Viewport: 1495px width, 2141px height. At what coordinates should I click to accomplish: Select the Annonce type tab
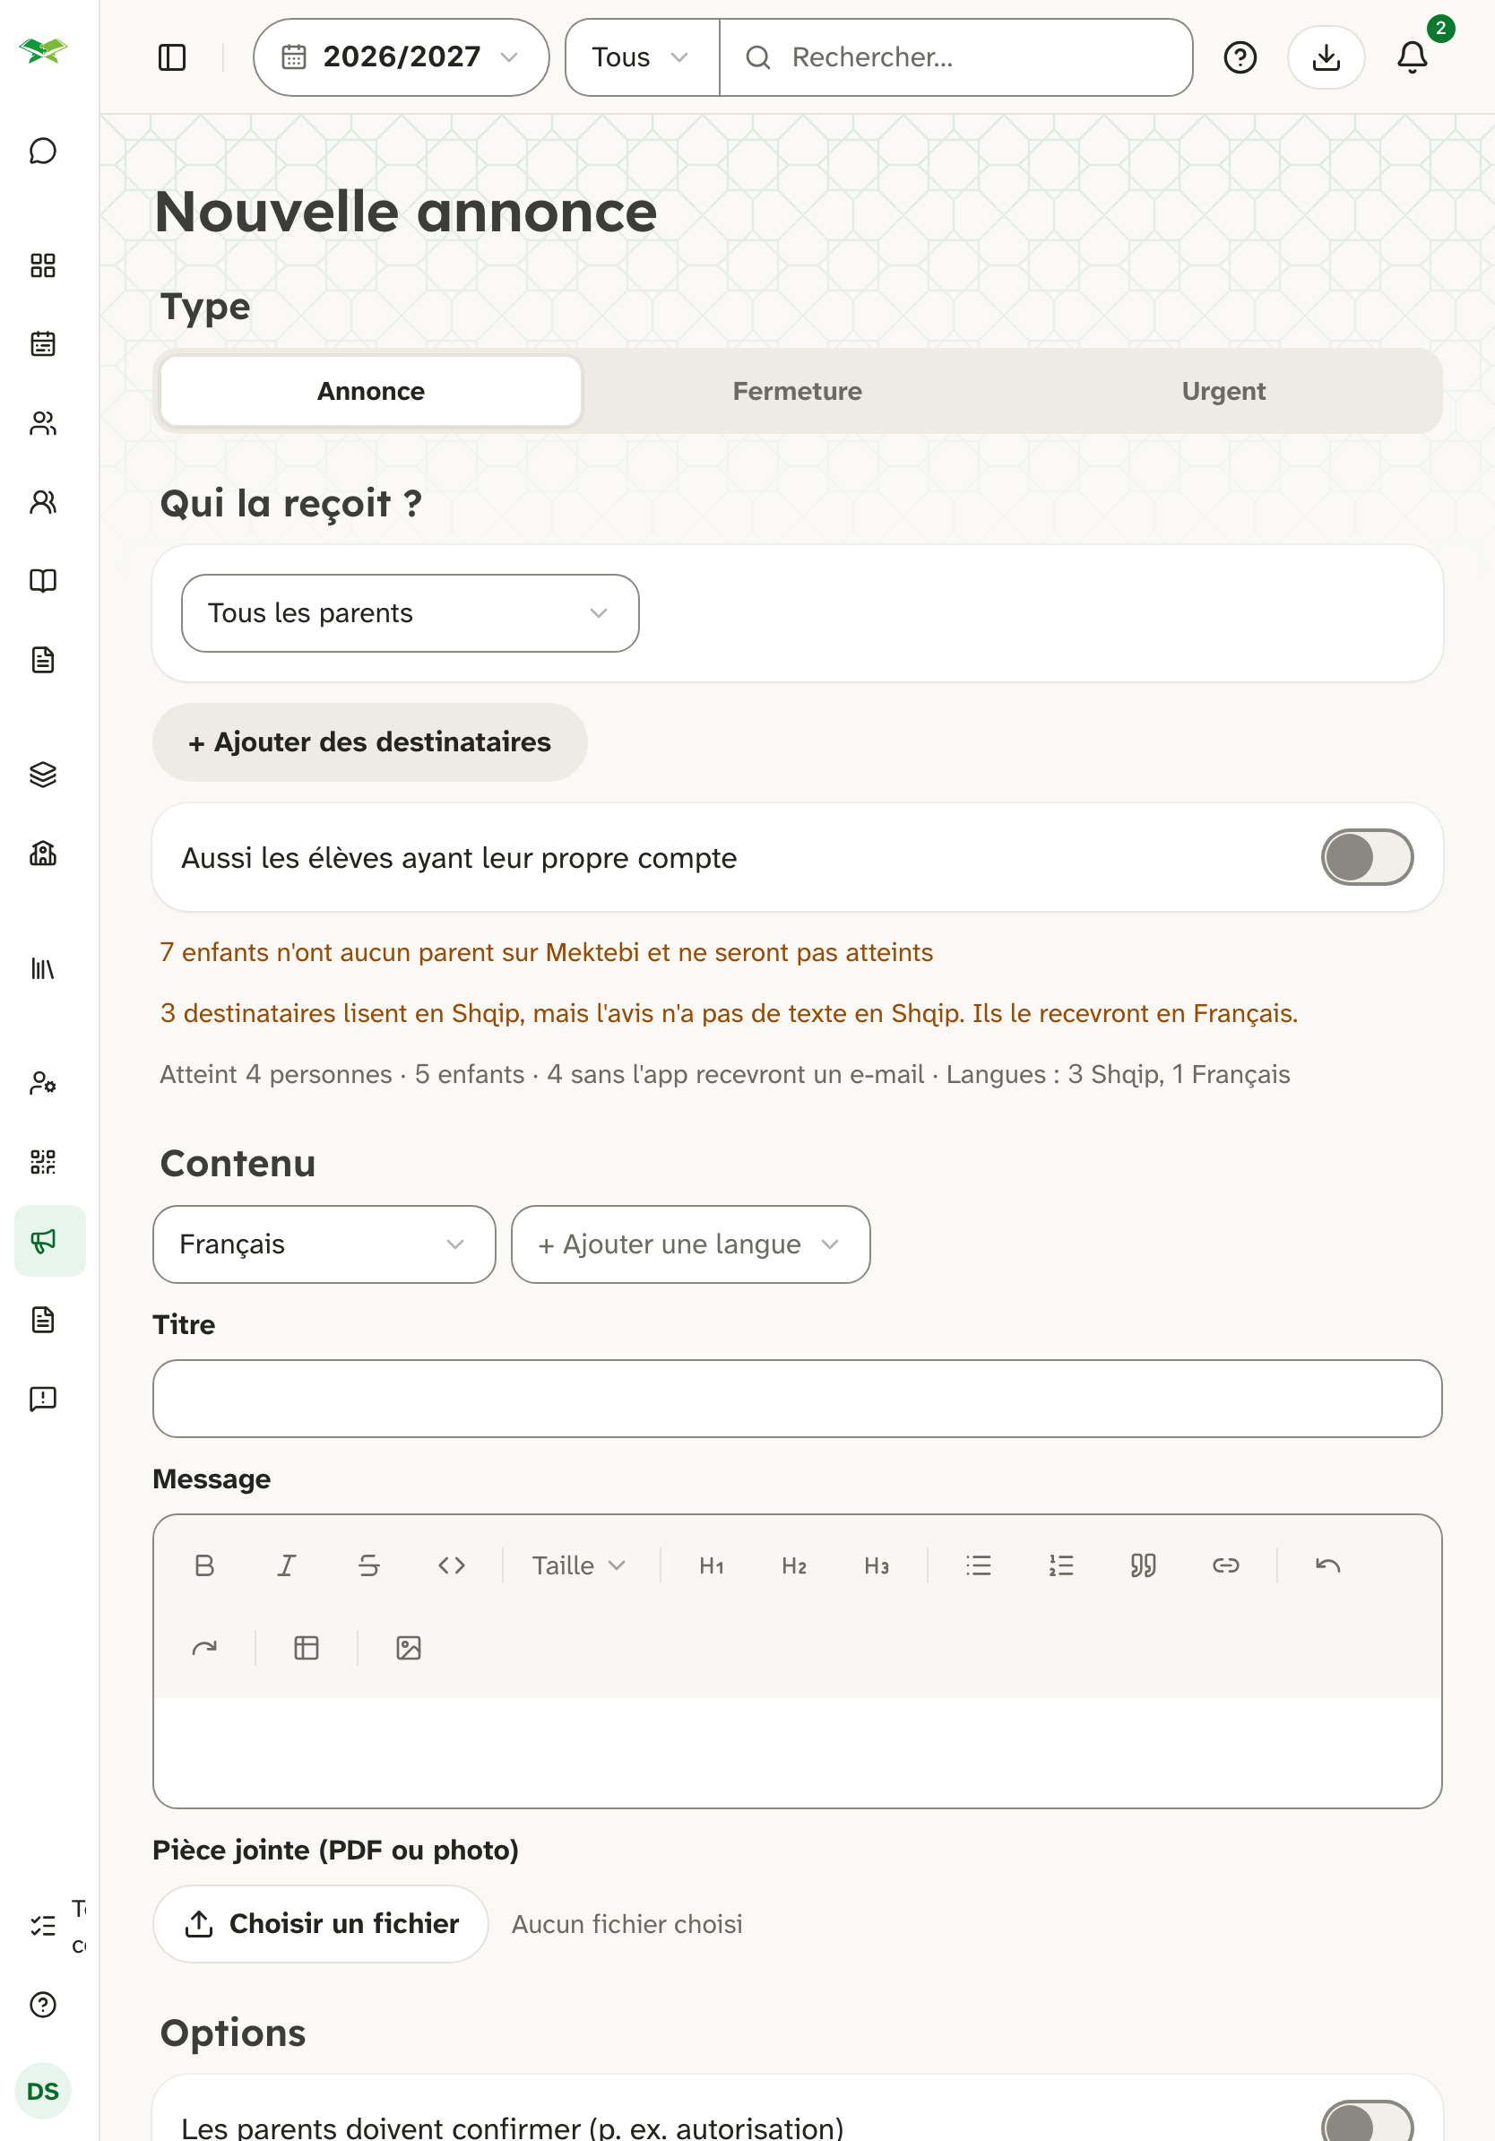click(371, 391)
